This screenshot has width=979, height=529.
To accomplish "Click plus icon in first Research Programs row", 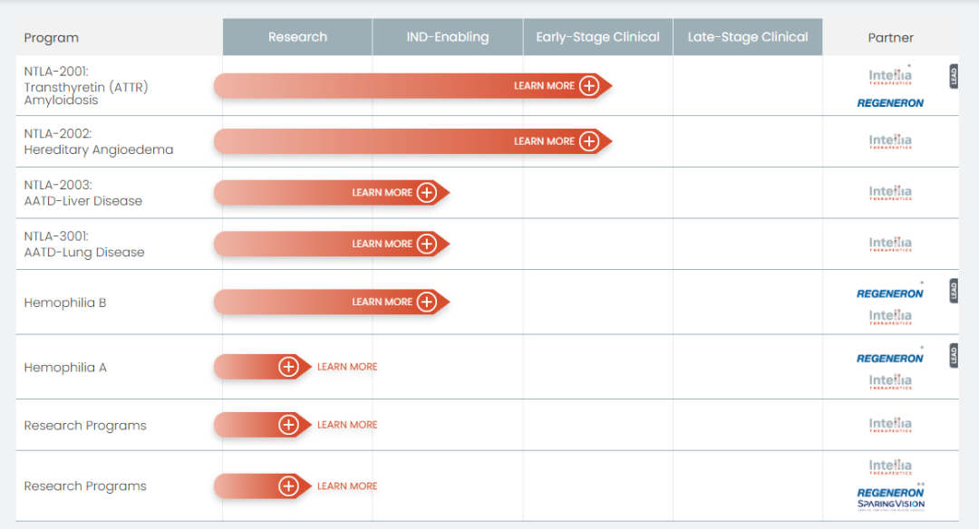I will (x=288, y=425).
